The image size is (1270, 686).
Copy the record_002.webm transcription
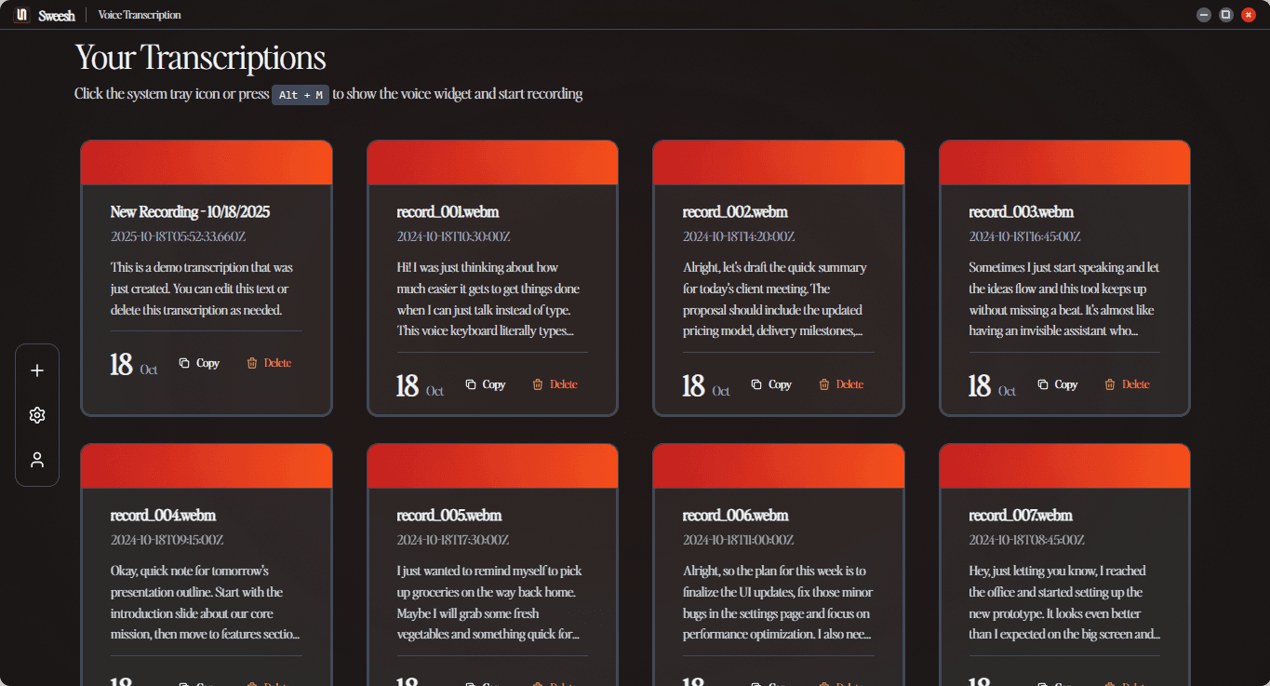[x=771, y=383]
